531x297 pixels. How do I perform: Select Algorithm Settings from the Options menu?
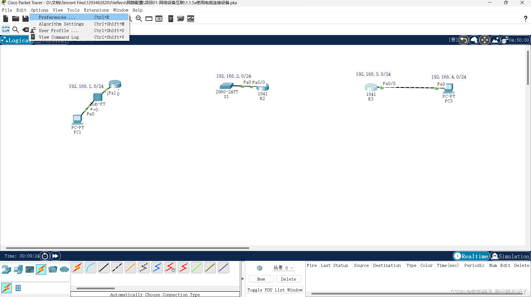61,24
